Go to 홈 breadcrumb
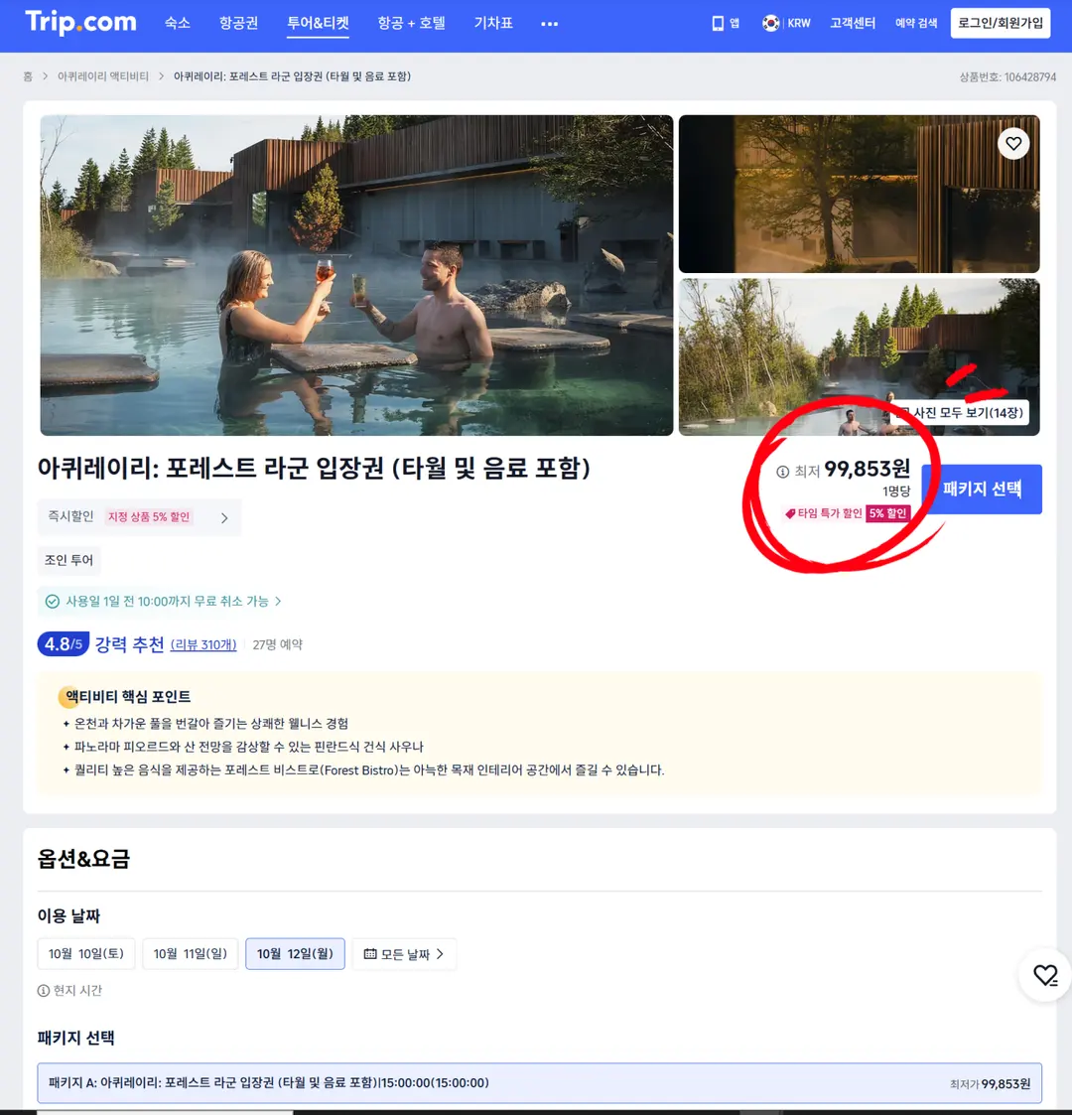This screenshot has width=1072, height=1115. click(x=28, y=76)
